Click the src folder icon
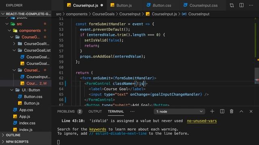 click(x=13, y=24)
